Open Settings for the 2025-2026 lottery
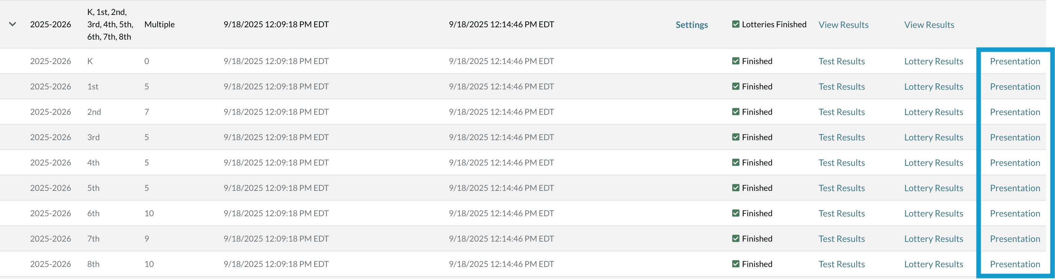 (x=691, y=24)
